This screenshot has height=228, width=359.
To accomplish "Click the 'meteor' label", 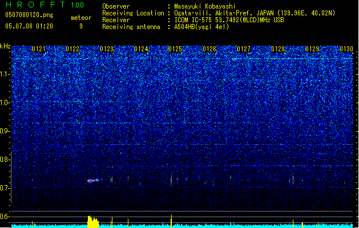I will pos(81,18).
